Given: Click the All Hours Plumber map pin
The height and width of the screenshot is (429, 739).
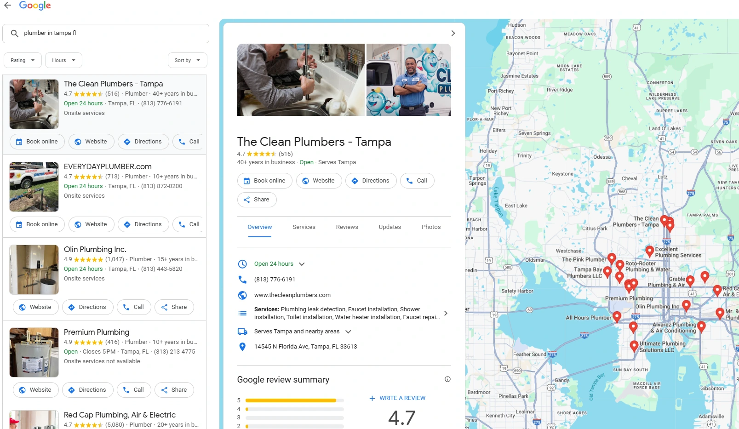Looking at the screenshot, I should click(x=617, y=317).
